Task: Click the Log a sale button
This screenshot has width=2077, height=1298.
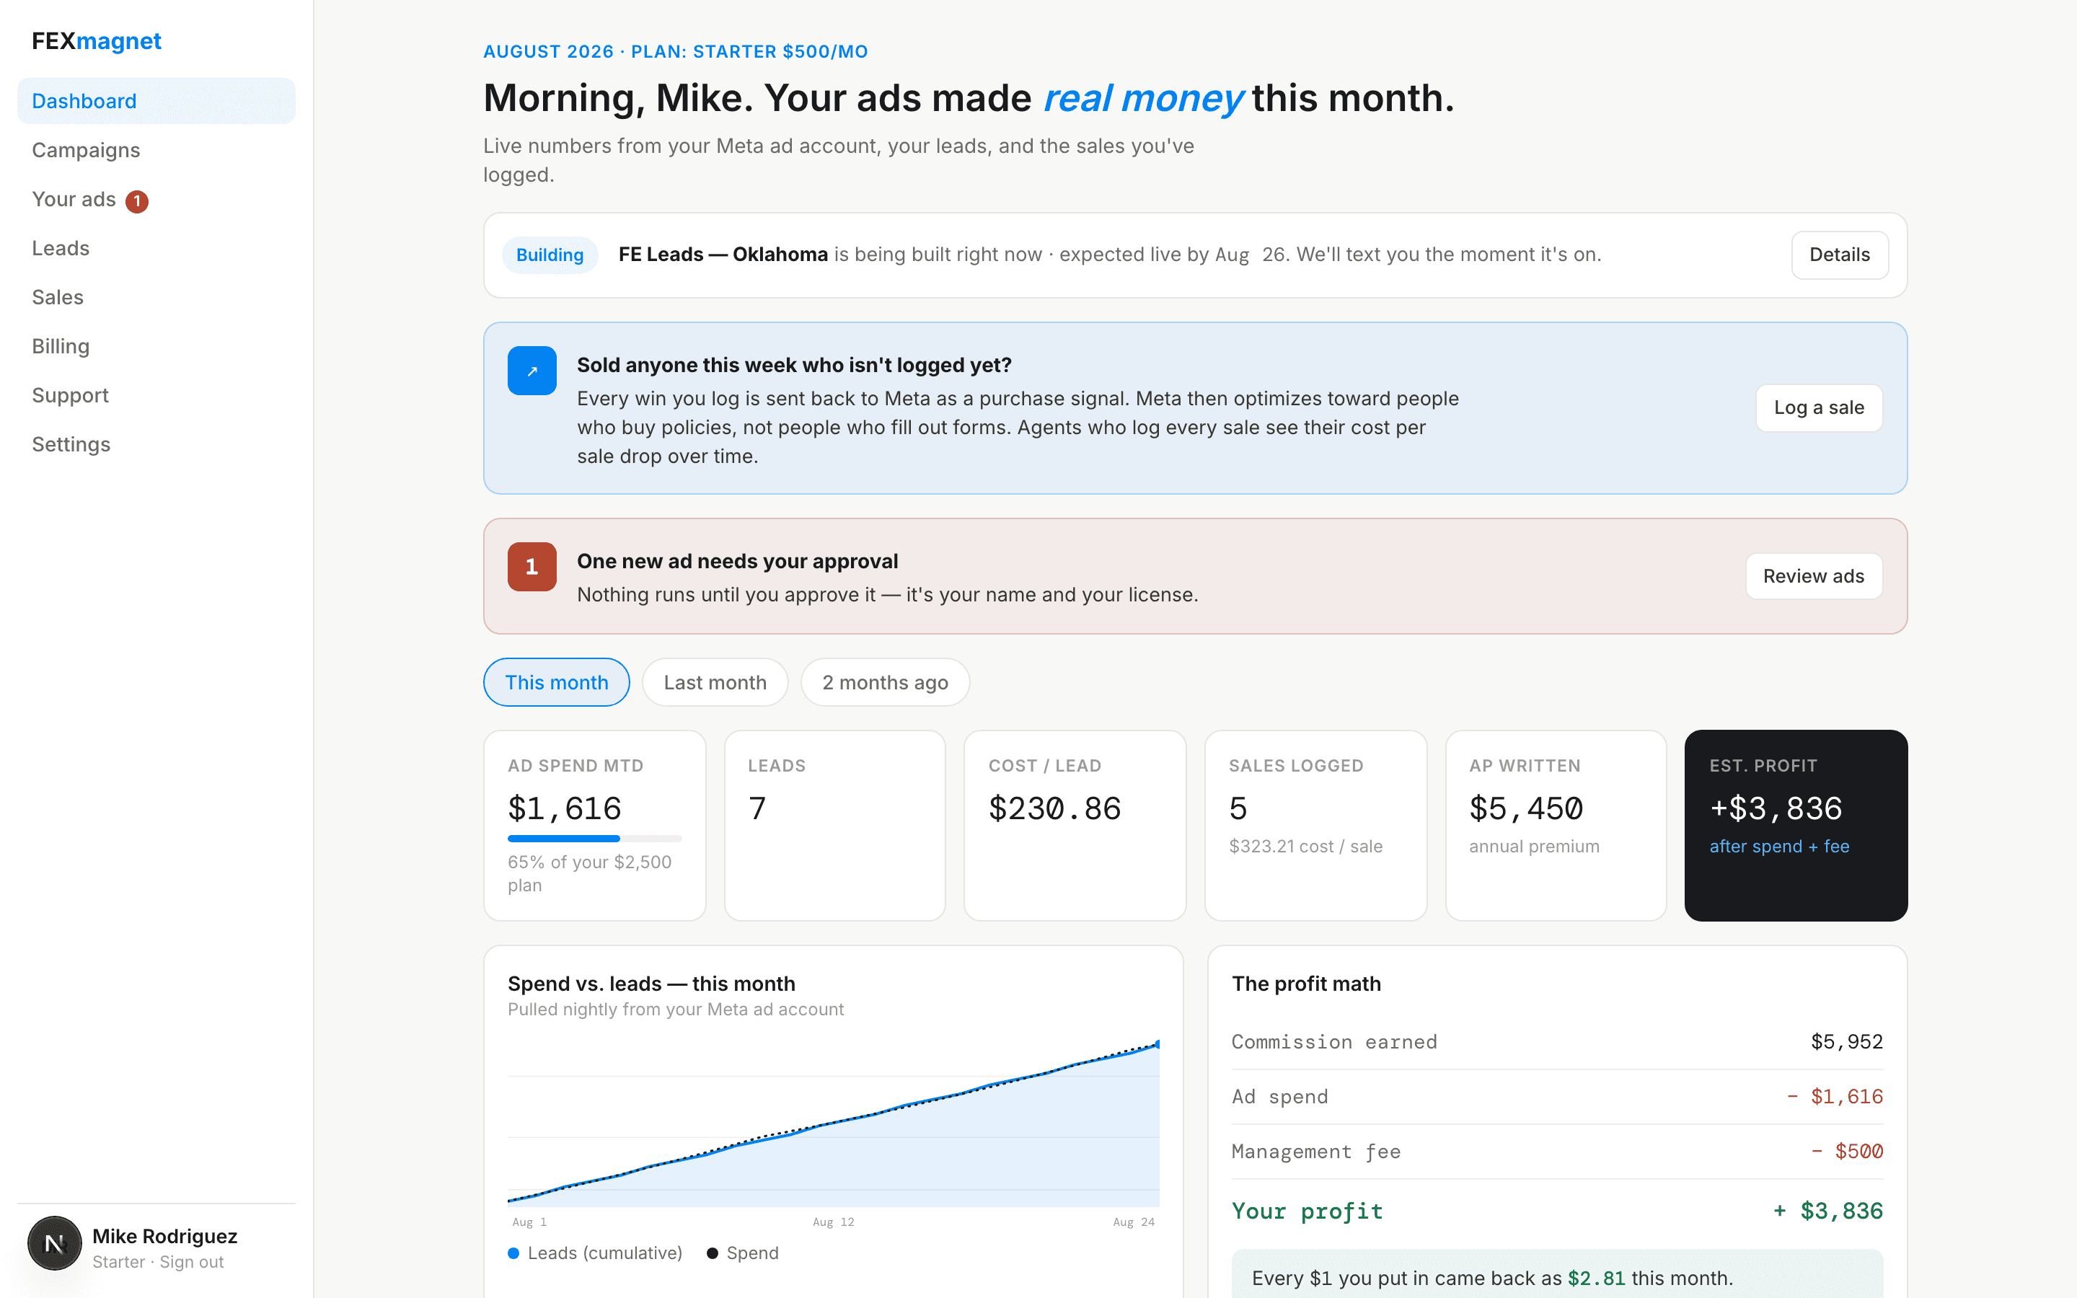Action: 1819,407
